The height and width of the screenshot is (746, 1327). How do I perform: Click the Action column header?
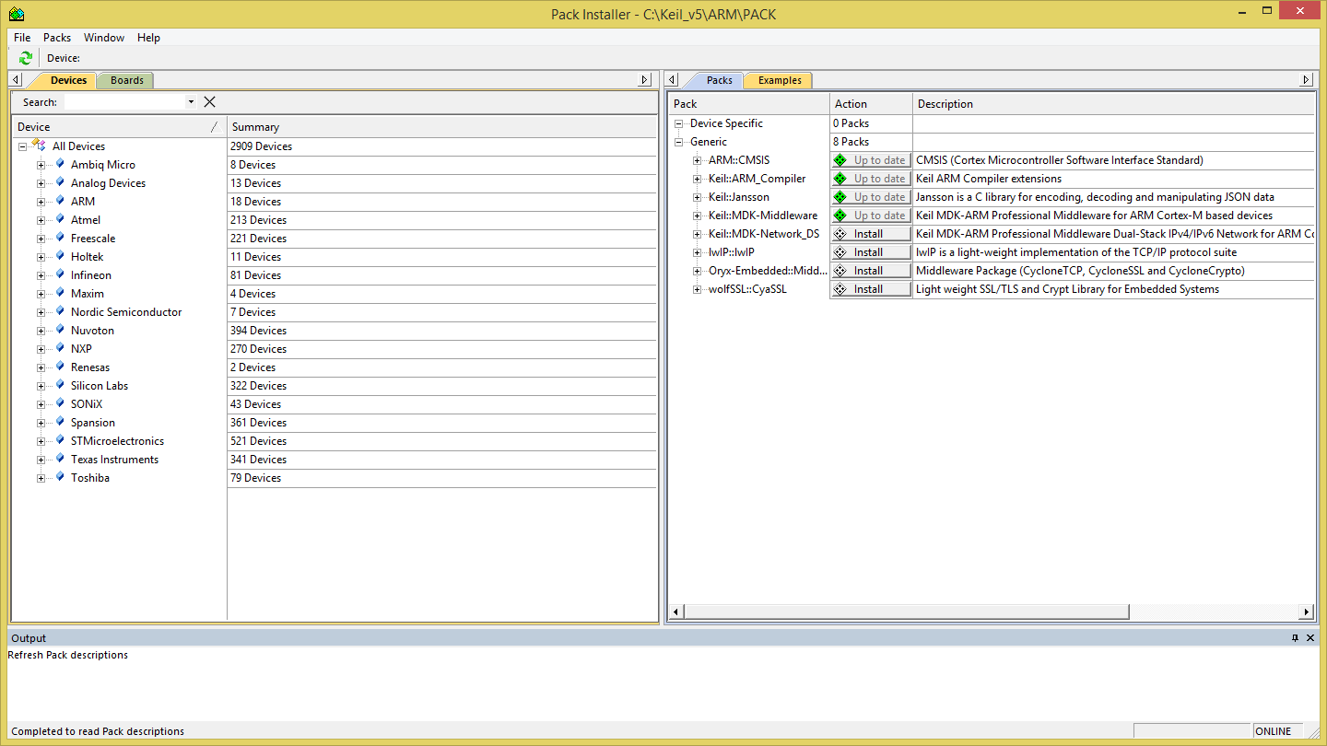click(871, 104)
